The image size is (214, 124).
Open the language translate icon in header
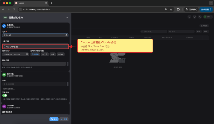pos(200,17)
